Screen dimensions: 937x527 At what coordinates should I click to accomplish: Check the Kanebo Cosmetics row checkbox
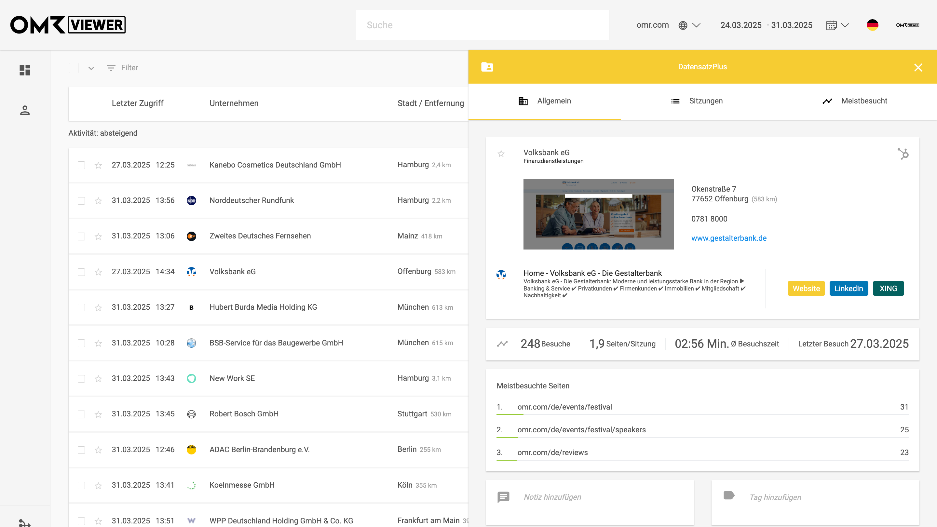click(x=81, y=165)
